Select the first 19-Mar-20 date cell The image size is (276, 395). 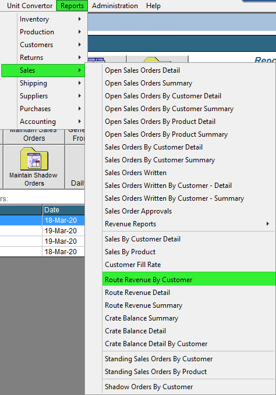pyautogui.click(x=63, y=231)
